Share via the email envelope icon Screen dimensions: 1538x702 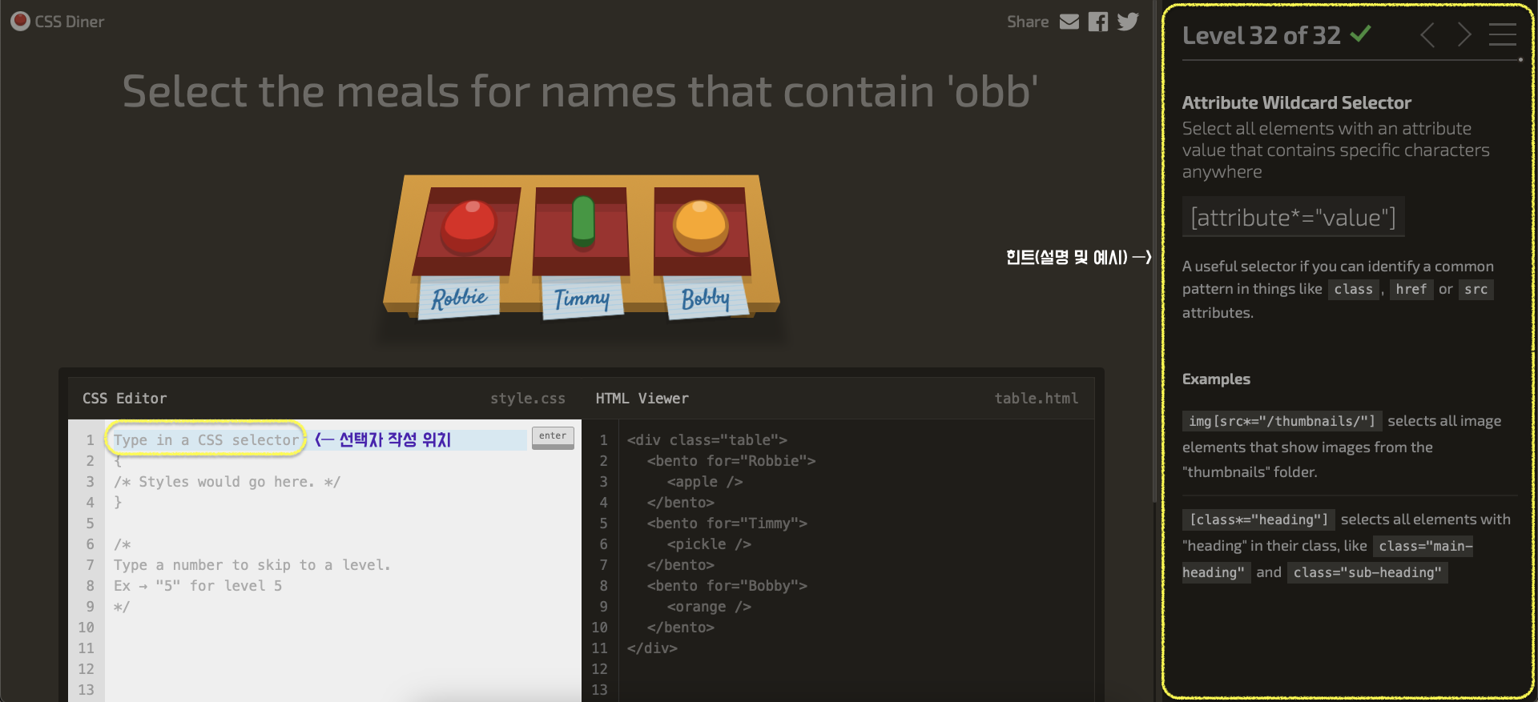[1069, 22]
